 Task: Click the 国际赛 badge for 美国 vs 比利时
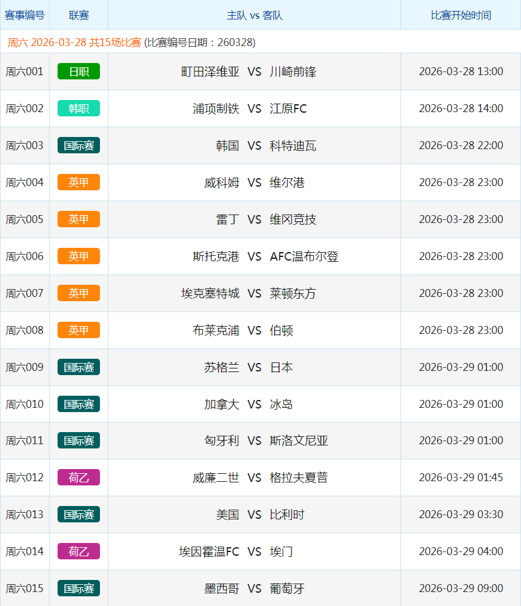click(79, 514)
